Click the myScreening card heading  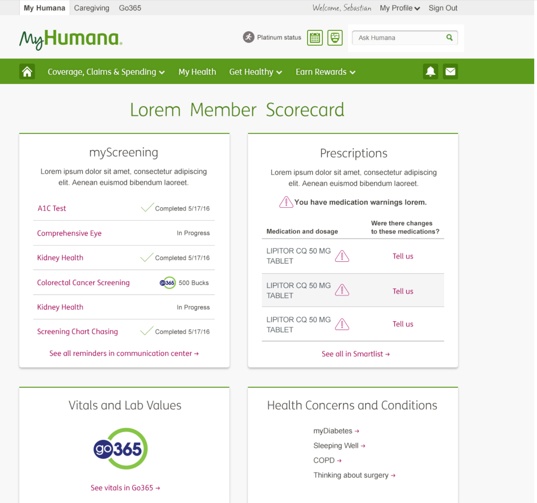(x=124, y=152)
